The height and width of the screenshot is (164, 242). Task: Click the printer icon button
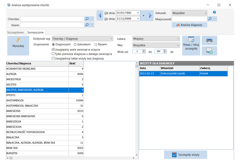209,41
